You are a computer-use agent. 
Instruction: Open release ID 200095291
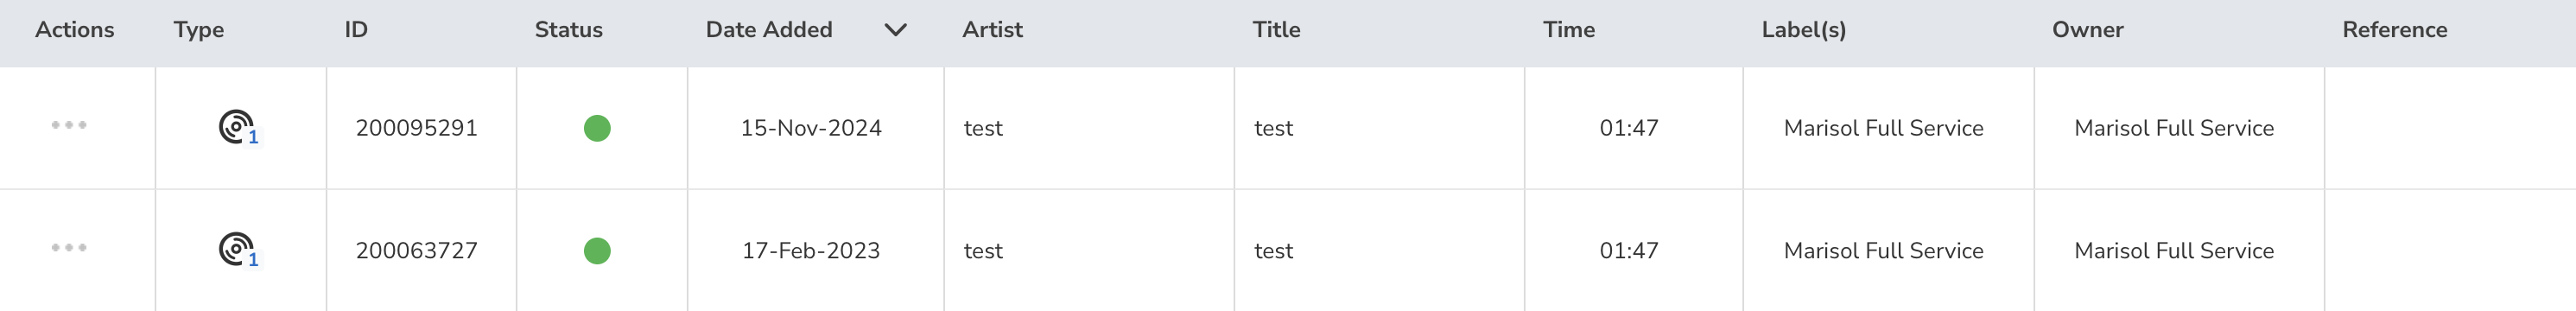(x=416, y=128)
